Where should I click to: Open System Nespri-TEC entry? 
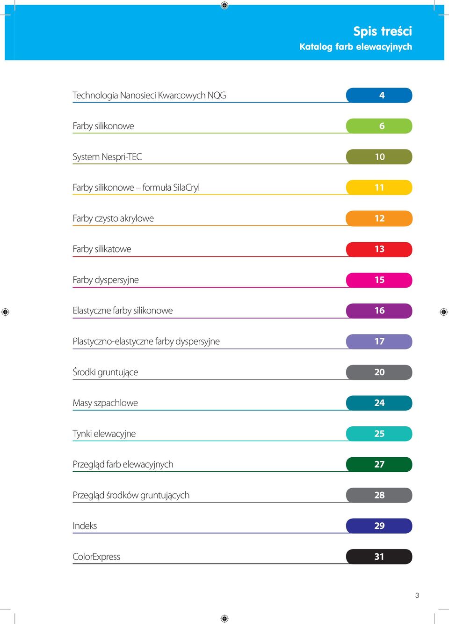pos(107,157)
